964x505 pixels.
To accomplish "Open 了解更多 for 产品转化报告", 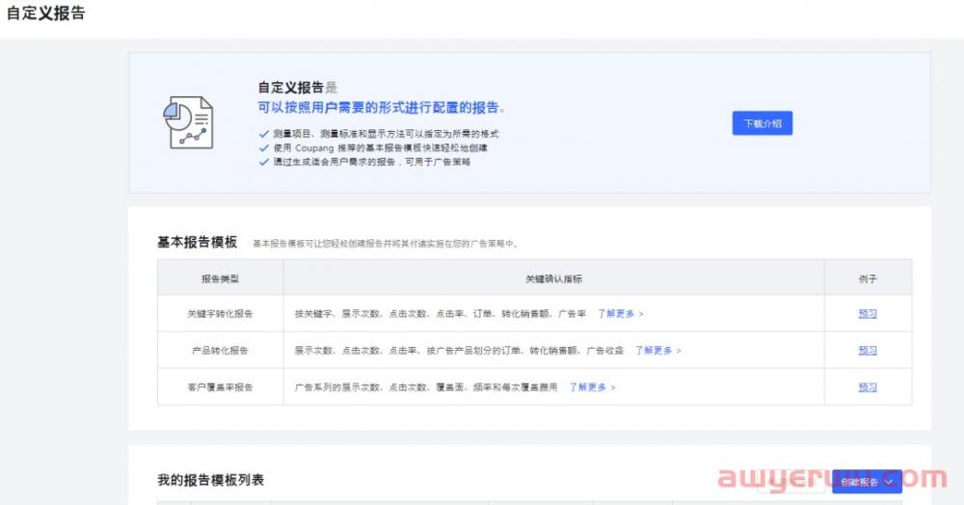I will tap(657, 351).
